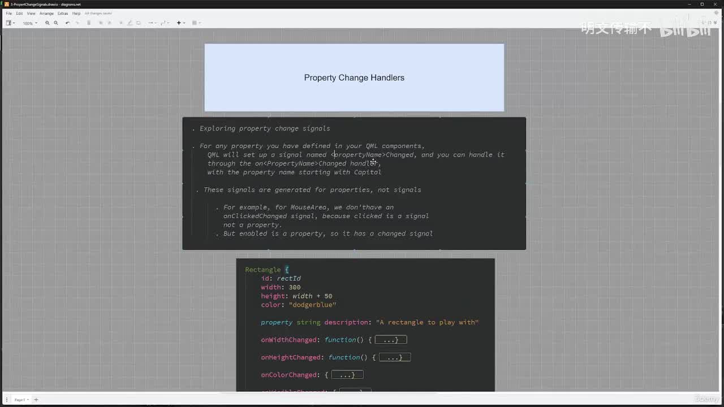Open the Help menu

76,13
